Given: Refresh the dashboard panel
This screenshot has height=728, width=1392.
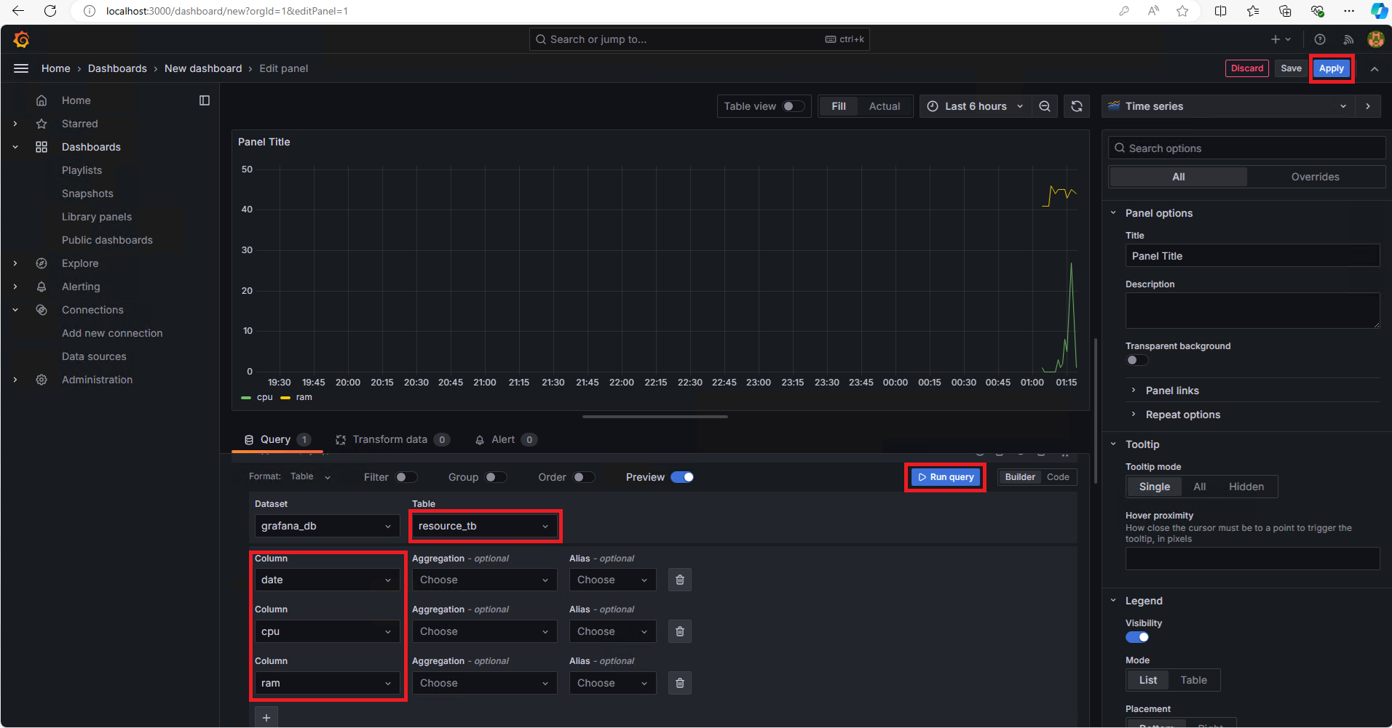Looking at the screenshot, I should tap(1077, 106).
